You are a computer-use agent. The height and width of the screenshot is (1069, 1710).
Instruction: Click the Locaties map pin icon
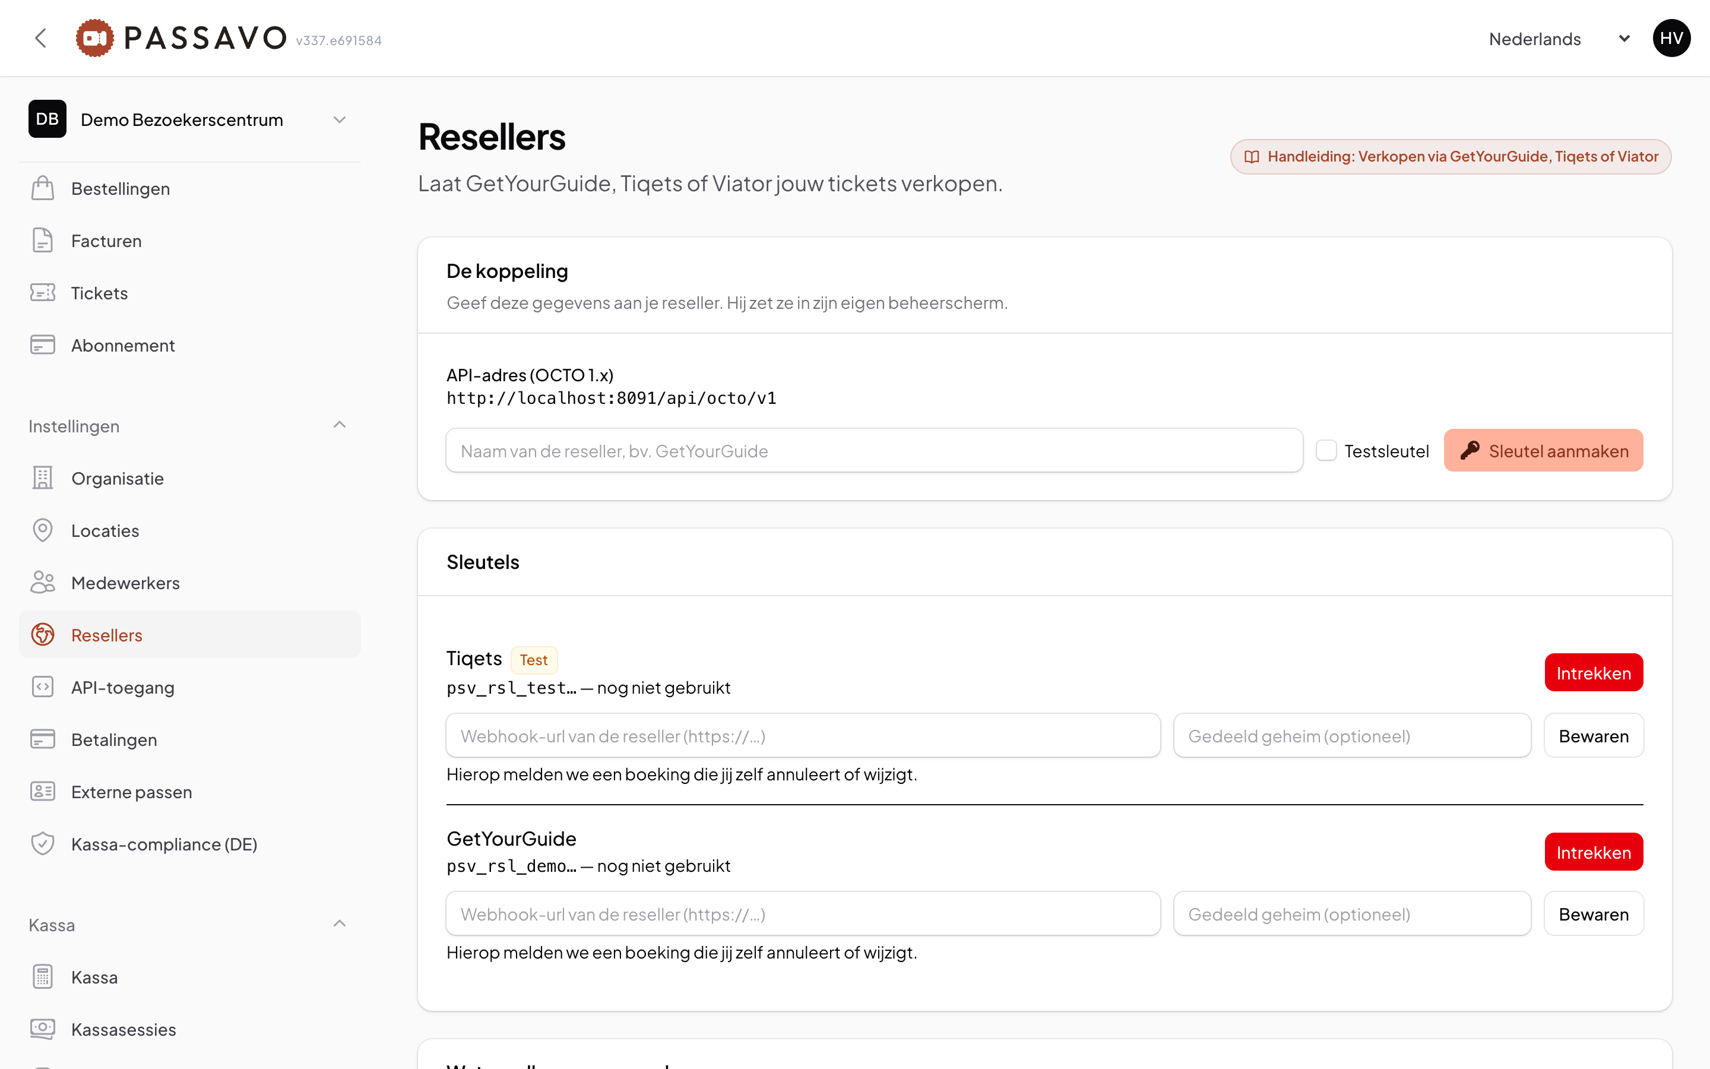pyautogui.click(x=42, y=530)
